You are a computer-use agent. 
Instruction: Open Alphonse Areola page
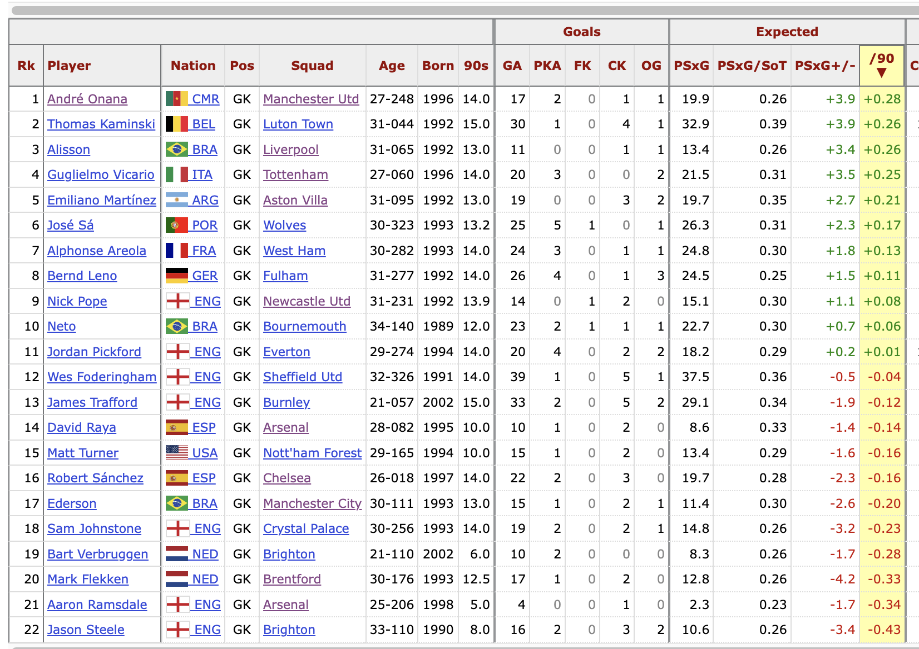pyautogui.click(x=97, y=251)
